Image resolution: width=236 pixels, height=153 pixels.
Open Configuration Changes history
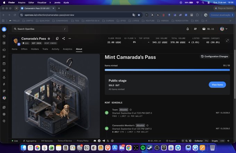pos(214,56)
